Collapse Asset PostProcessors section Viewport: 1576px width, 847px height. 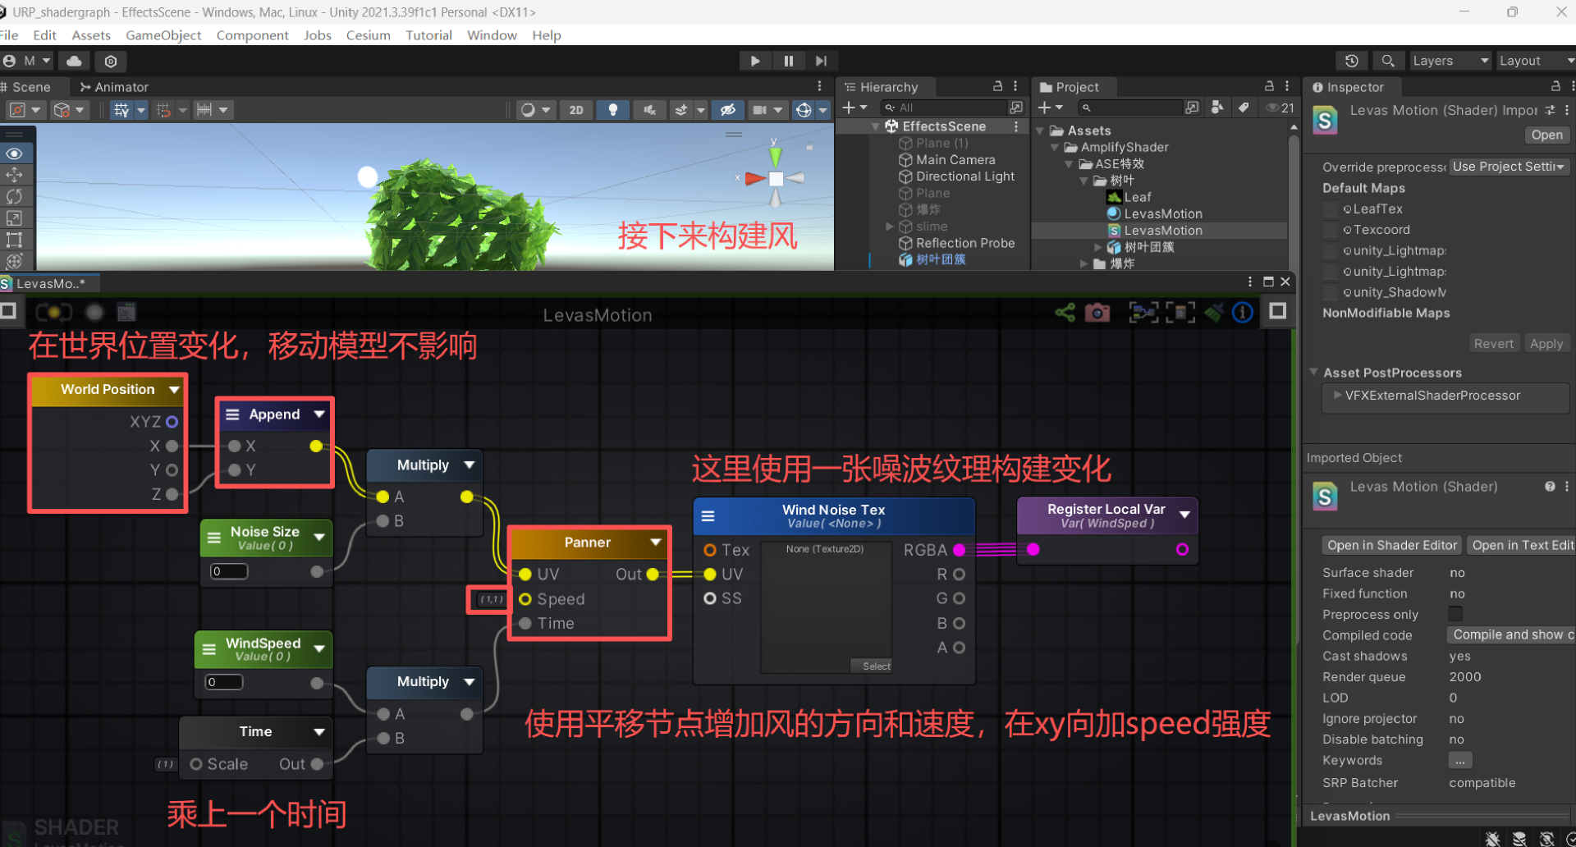[x=1313, y=372]
